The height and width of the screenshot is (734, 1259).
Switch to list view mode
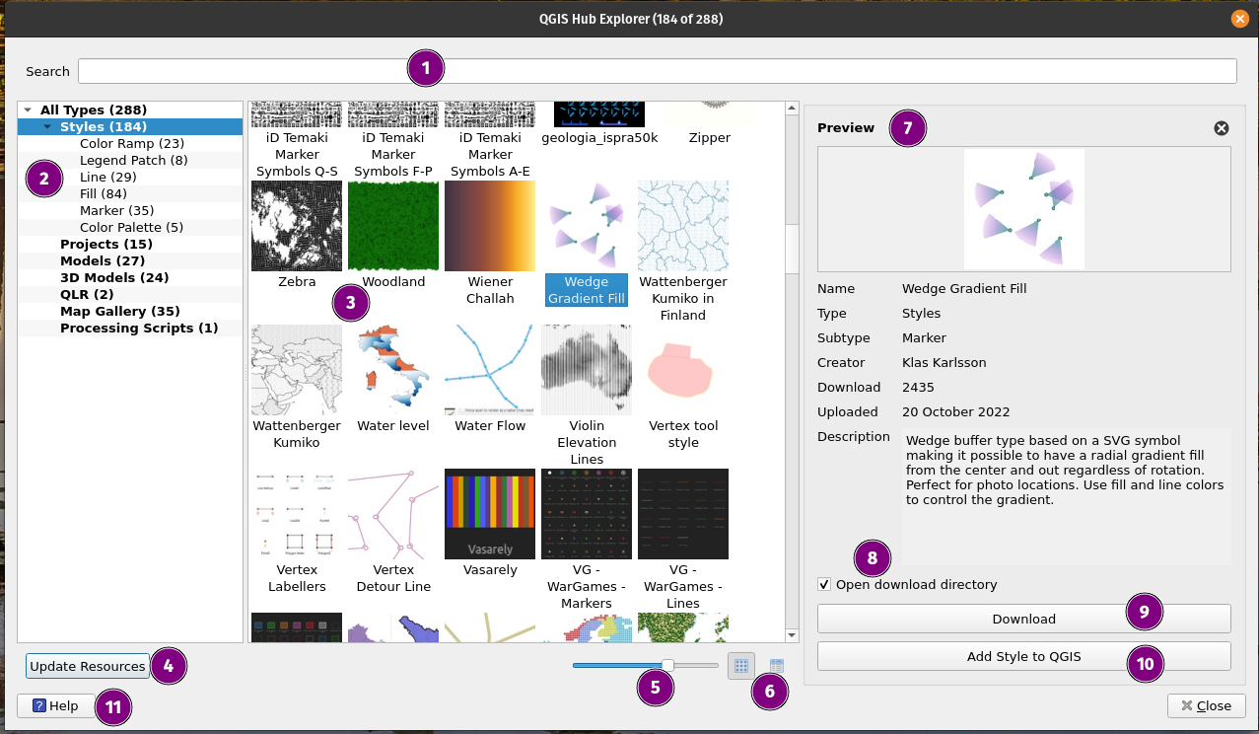tap(776, 666)
